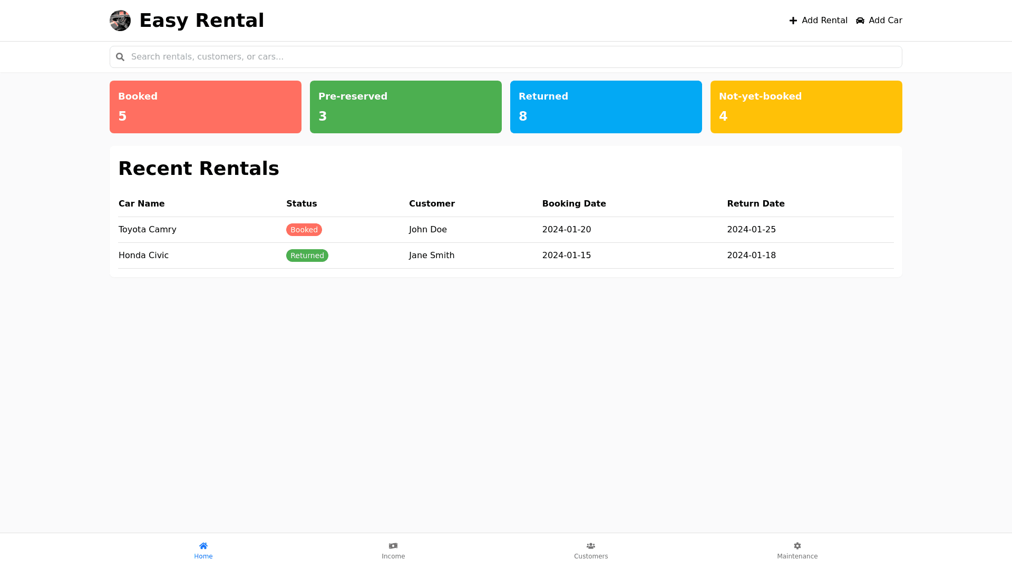Select the green Pre-reserved stat card
1012x569 pixels.
tap(406, 107)
